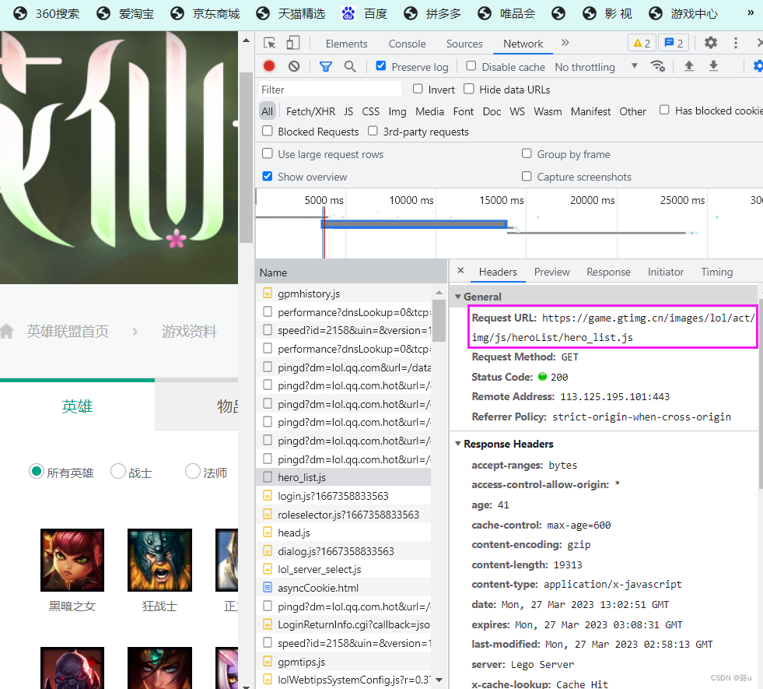Open the Initiator tab of request
763x689 pixels.
(x=665, y=272)
